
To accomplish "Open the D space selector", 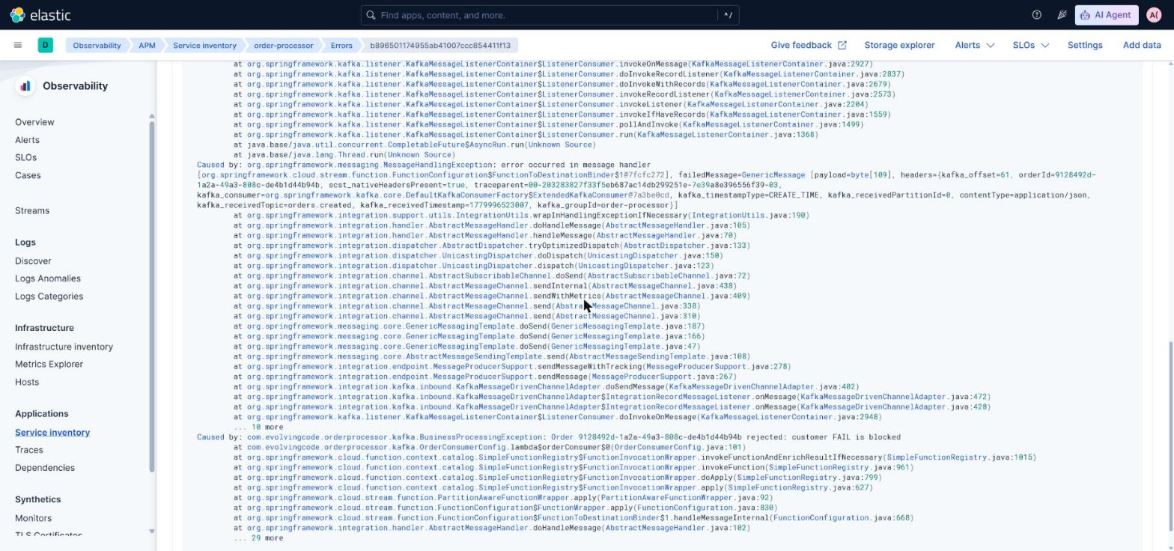I will click(45, 45).
